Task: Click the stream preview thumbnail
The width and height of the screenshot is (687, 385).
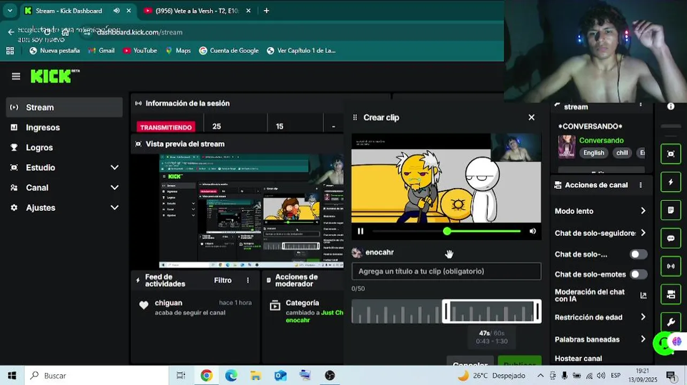Action: tap(251, 211)
